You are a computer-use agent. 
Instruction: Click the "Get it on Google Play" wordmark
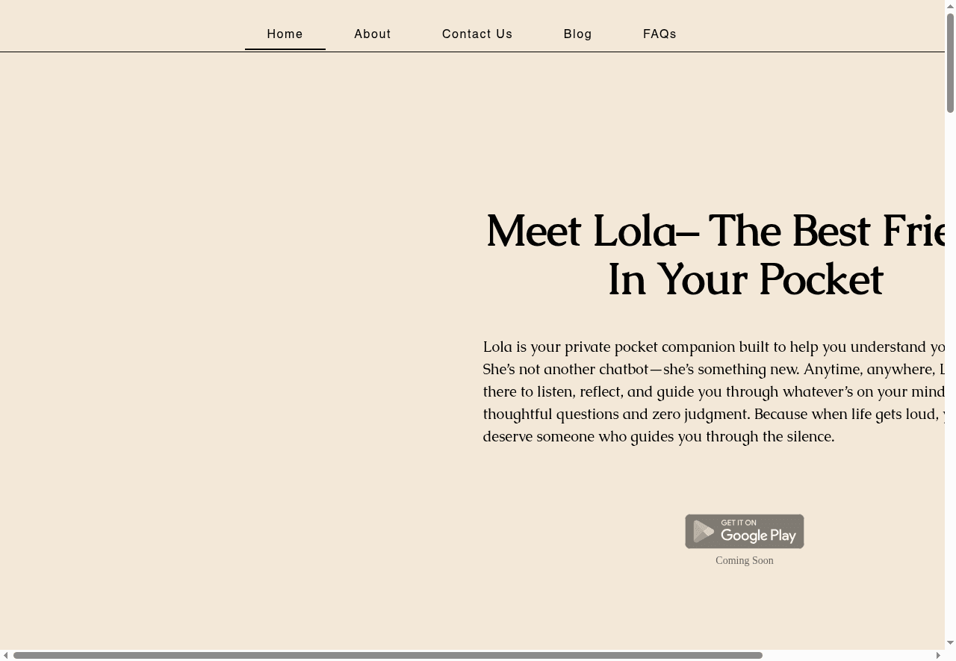tap(758, 531)
